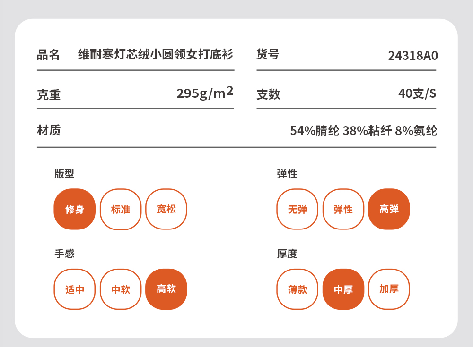
Task: Choose the 加厚 thickness option
Action: (389, 289)
